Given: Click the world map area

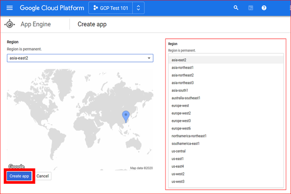Looking at the screenshot, I should click(x=80, y=119).
